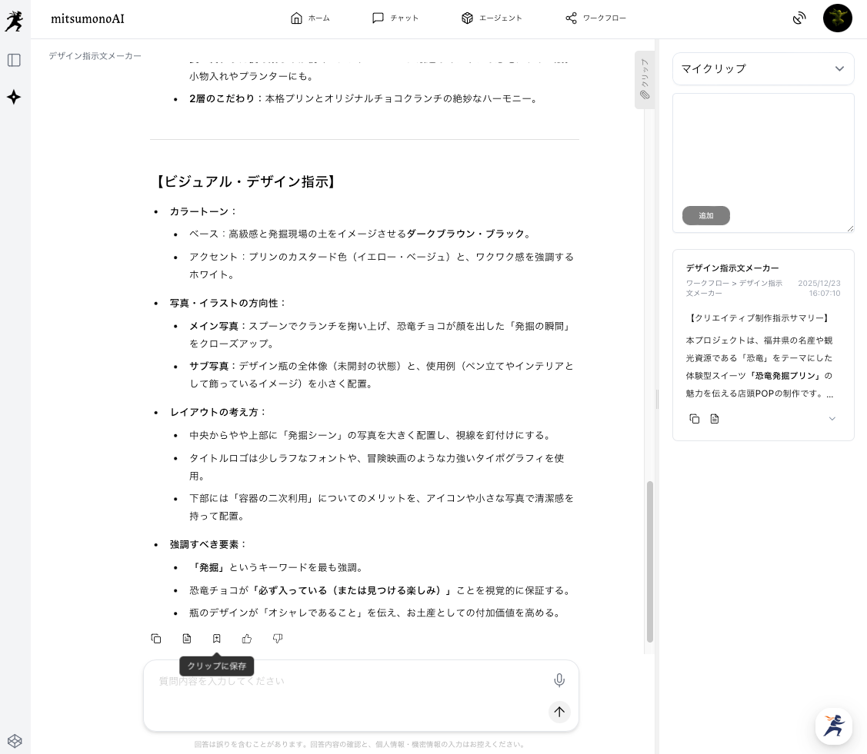Expand the デザイン指示文メーカー clip card
Image resolution: width=867 pixels, height=754 pixels.
pyautogui.click(x=832, y=419)
